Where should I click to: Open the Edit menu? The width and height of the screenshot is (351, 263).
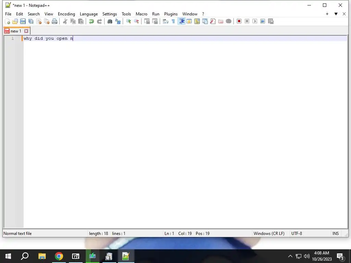click(x=20, y=14)
